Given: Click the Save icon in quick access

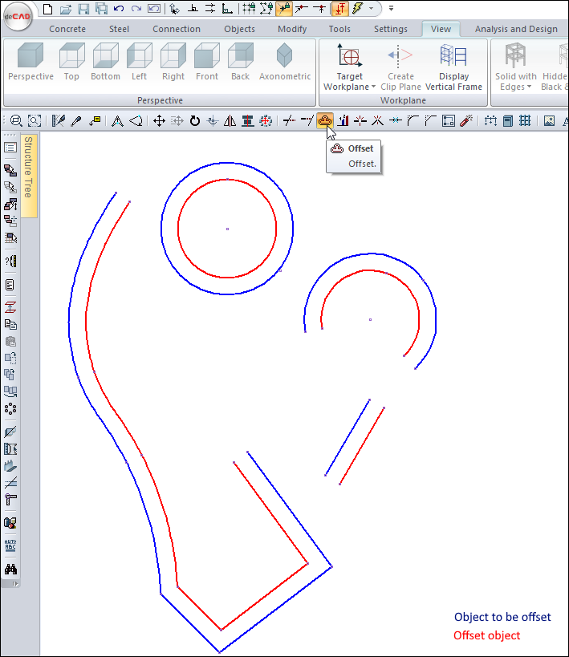Looking at the screenshot, I should click(x=83, y=9).
